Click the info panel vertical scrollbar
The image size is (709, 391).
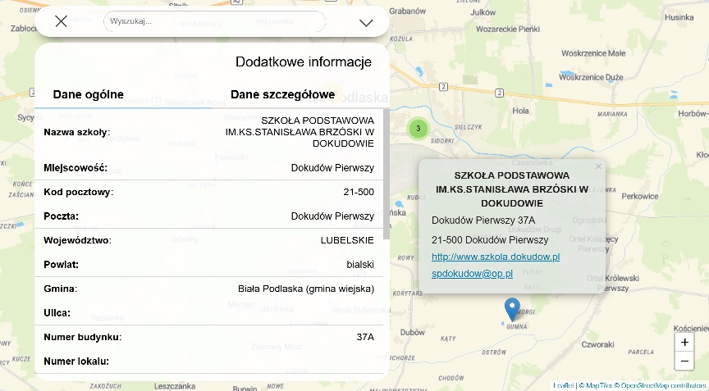point(387,174)
